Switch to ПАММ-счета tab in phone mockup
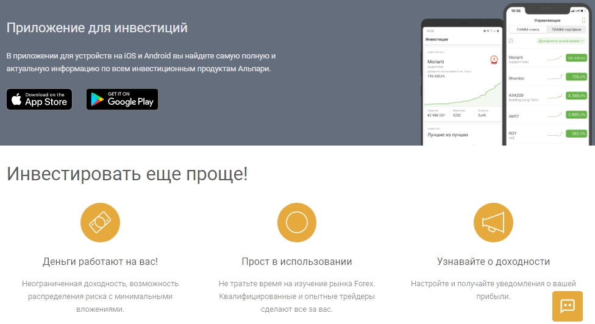 pyautogui.click(x=528, y=29)
